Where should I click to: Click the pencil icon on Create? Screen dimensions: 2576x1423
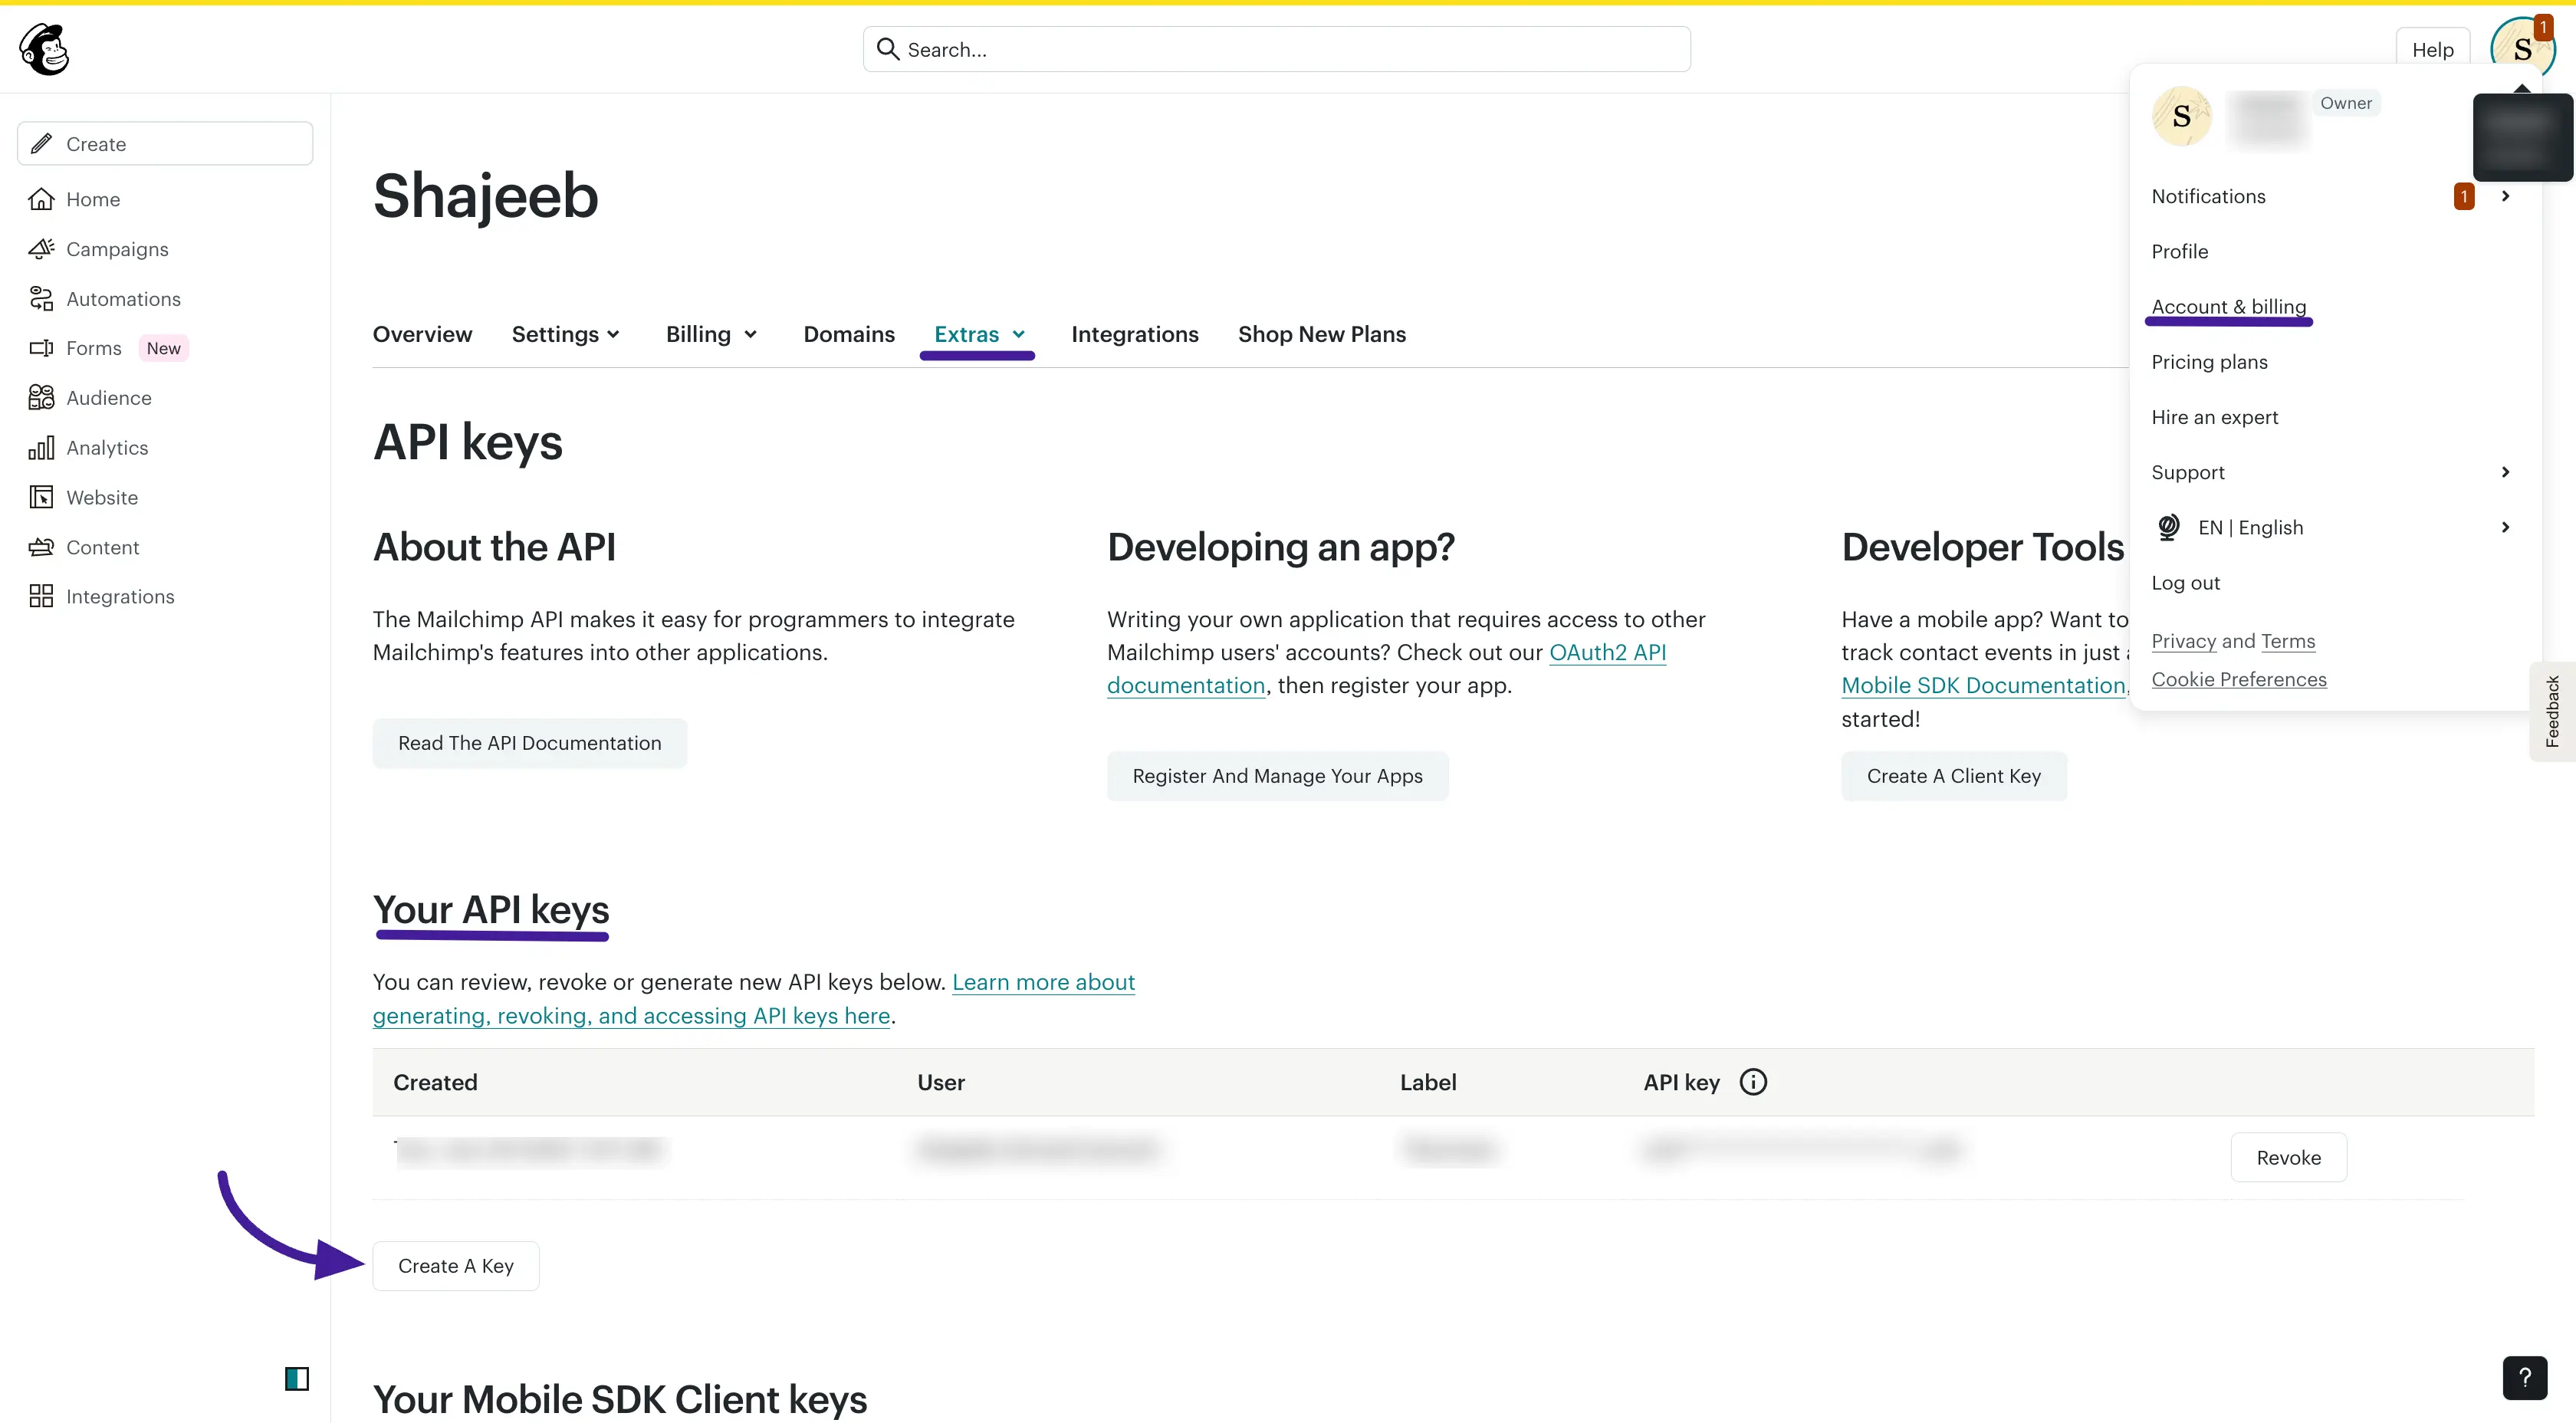[x=41, y=143]
